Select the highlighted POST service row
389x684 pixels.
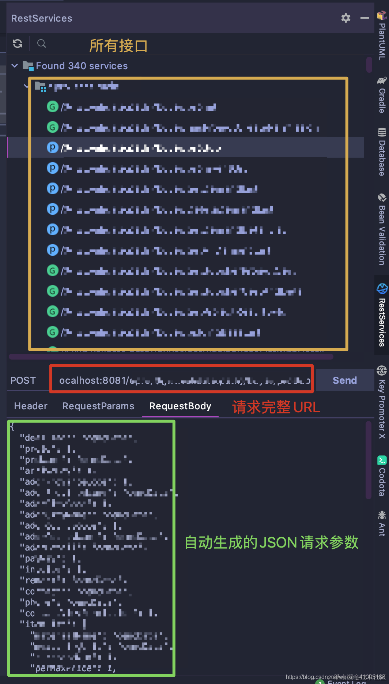(x=186, y=148)
